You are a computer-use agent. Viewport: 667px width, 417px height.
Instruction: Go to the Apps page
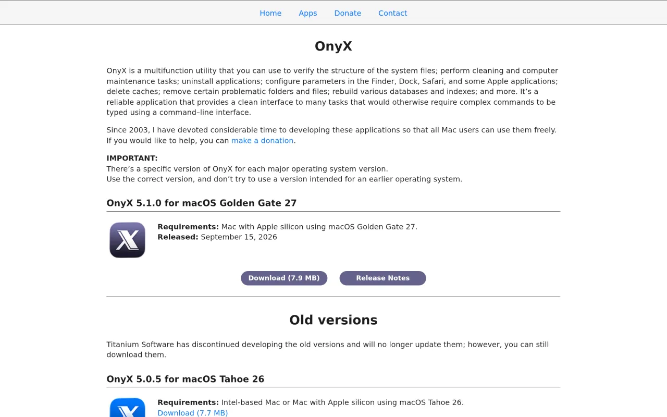pyautogui.click(x=307, y=13)
